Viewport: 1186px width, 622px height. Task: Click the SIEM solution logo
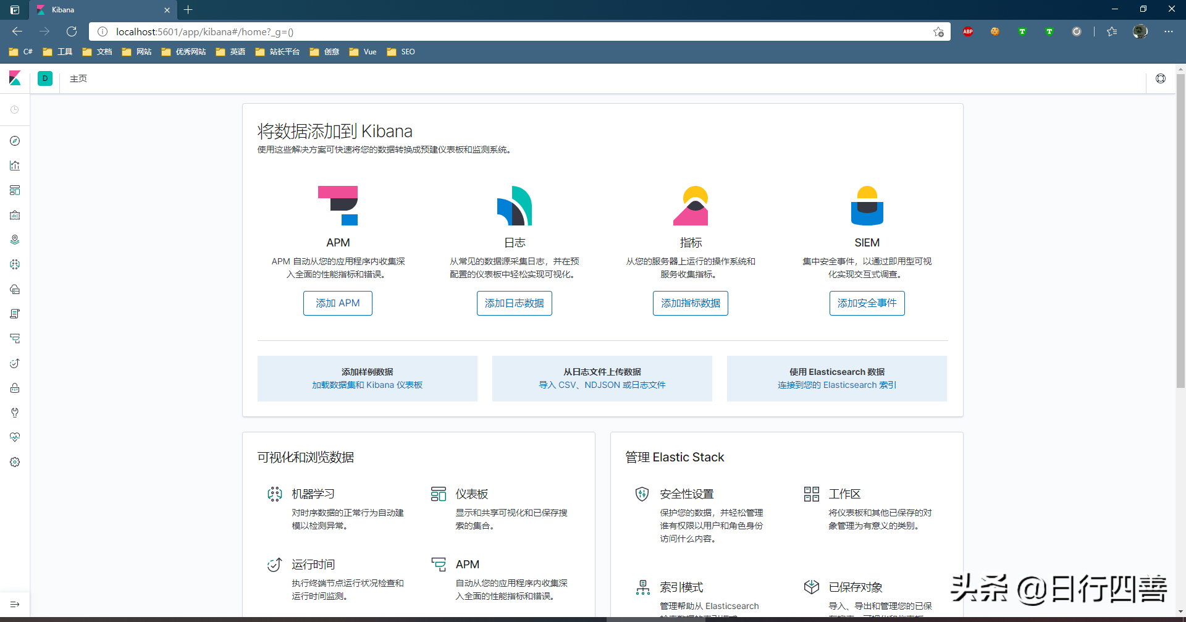coord(867,206)
